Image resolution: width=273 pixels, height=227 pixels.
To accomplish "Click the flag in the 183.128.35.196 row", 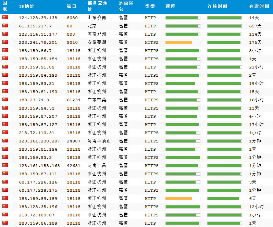I will click(x=5, y=206).
